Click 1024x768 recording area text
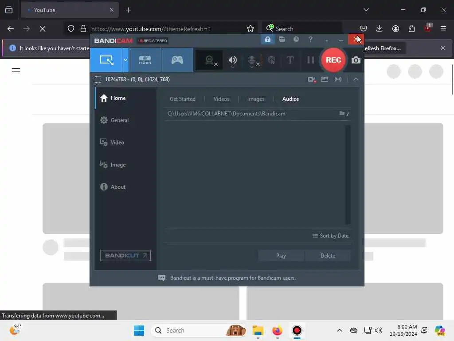Screen dimensions: 454x341 [x=137, y=79]
